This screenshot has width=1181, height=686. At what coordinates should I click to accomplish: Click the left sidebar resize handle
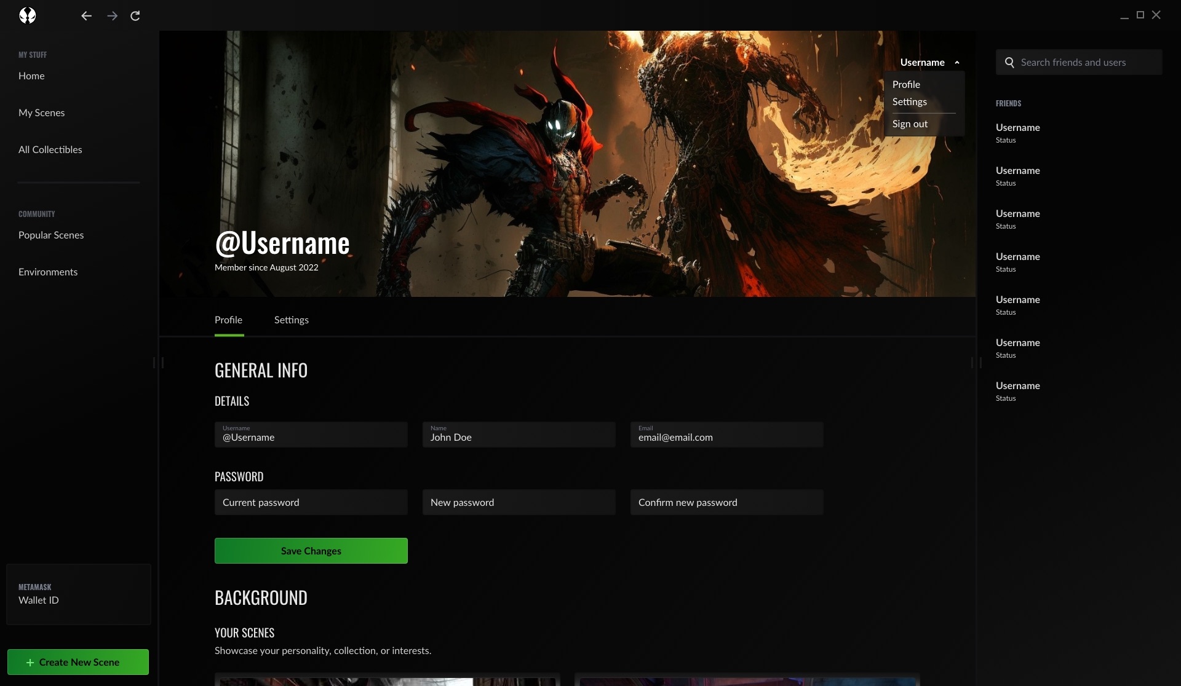(158, 363)
